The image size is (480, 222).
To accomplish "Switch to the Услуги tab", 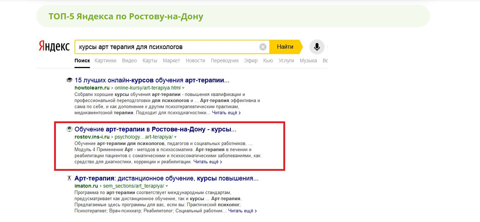I will (x=286, y=61).
